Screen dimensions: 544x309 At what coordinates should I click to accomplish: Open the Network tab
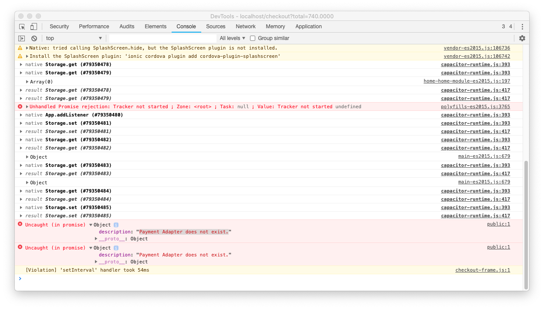point(246,27)
